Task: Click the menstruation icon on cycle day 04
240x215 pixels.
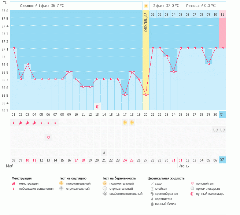Action: (x=34, y=122)
